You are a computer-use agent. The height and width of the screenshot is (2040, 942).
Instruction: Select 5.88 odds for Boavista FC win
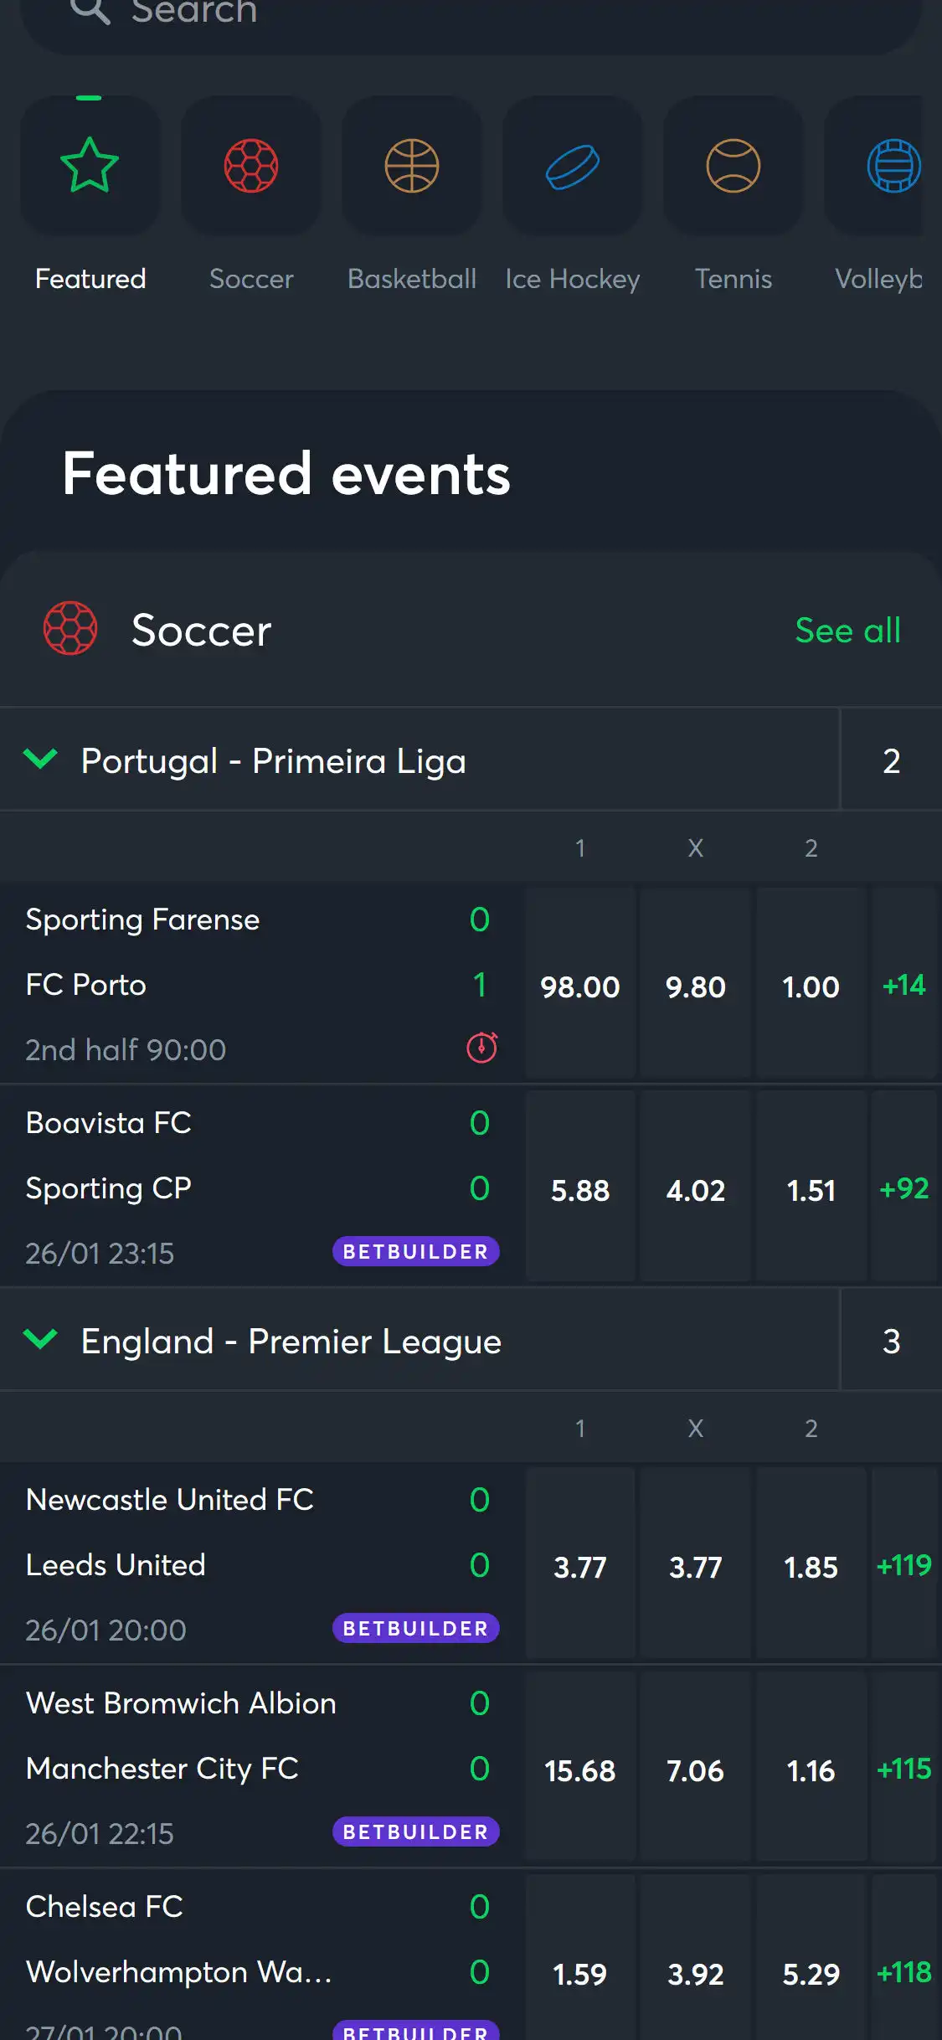pos(579,1190)
